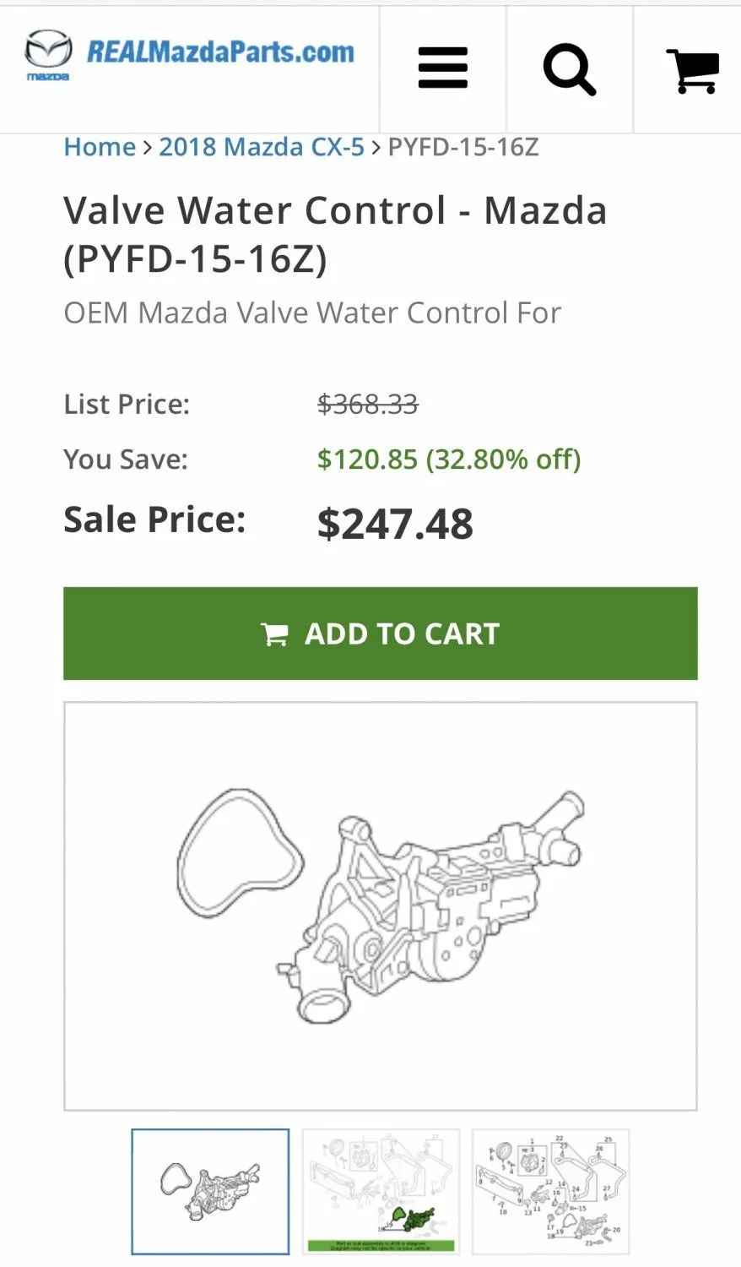
Task: Select second thumbnail with green highlighted diagram
Action: (x=381, y=1192)
